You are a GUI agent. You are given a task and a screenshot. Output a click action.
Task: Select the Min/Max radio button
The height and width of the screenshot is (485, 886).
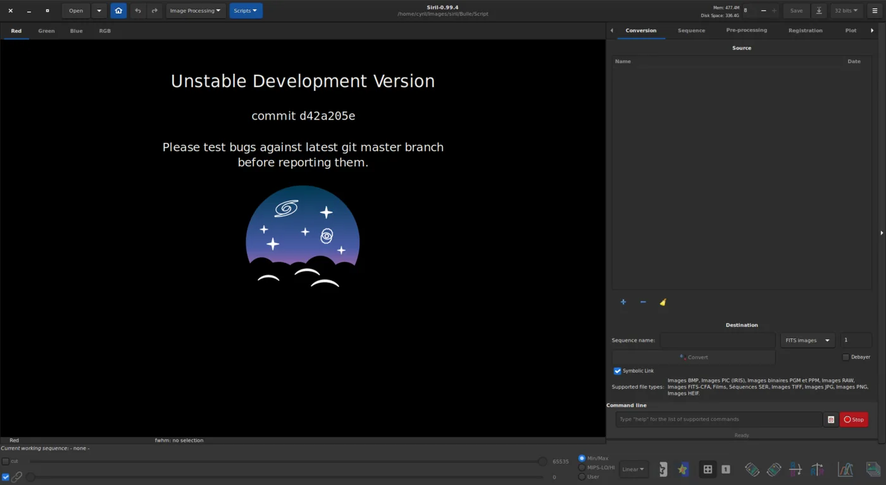pos(582,458)
